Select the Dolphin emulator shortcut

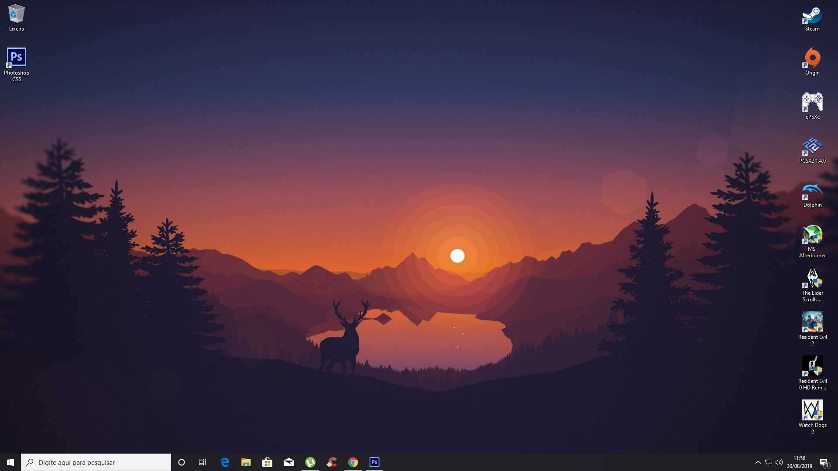tap(812, 195)
